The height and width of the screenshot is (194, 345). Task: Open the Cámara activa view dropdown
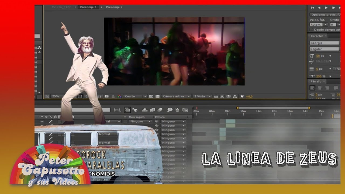(x=177, y=96)
